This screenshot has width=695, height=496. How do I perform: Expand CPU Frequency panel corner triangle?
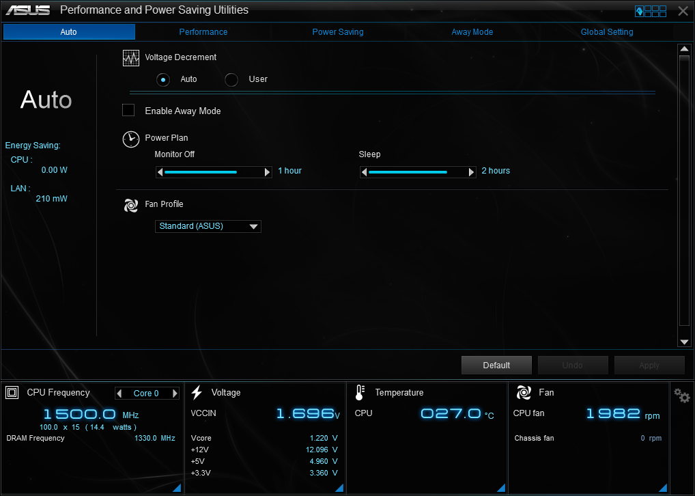[x=176, y=488]
